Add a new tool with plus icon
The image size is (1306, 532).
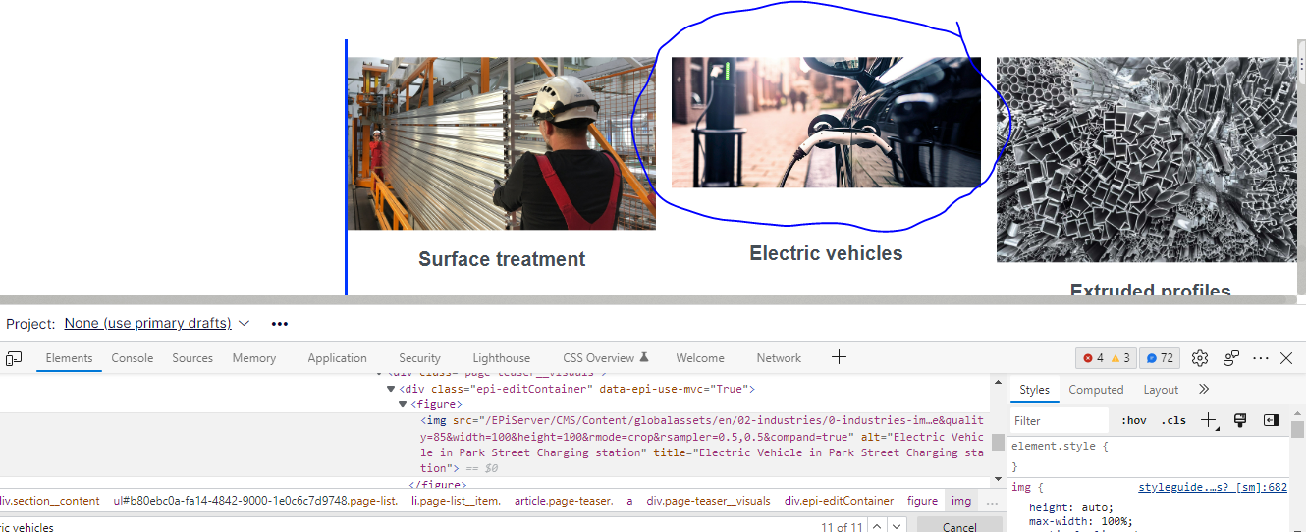tap(839, 357)
